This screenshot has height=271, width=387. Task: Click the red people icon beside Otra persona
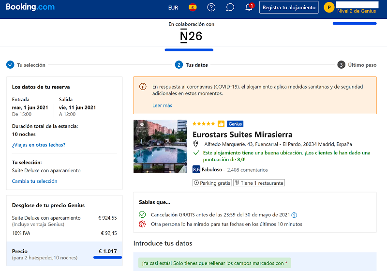coord(142,224)
